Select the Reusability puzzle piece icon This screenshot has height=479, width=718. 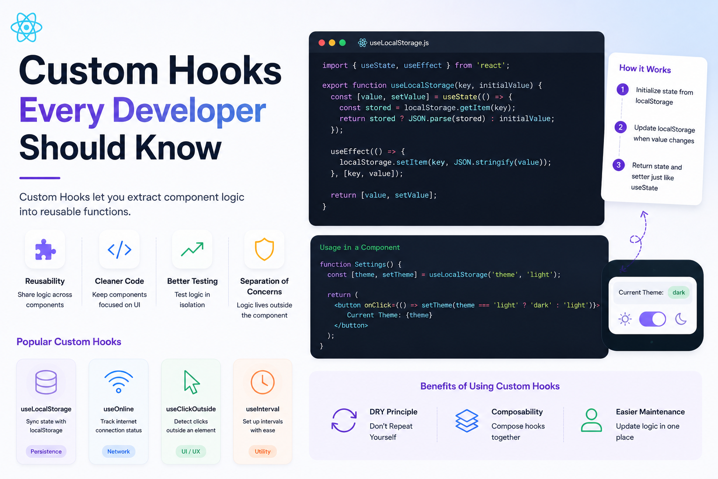tap(45, 249)
